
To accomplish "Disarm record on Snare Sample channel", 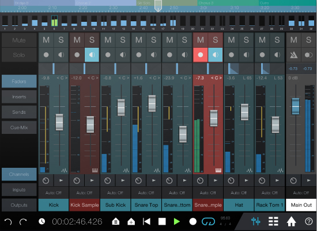I will (201, 55).
